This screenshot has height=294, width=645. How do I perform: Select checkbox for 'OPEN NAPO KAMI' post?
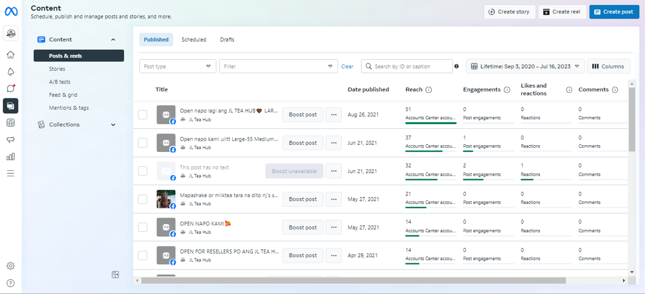tap(143, 227)
